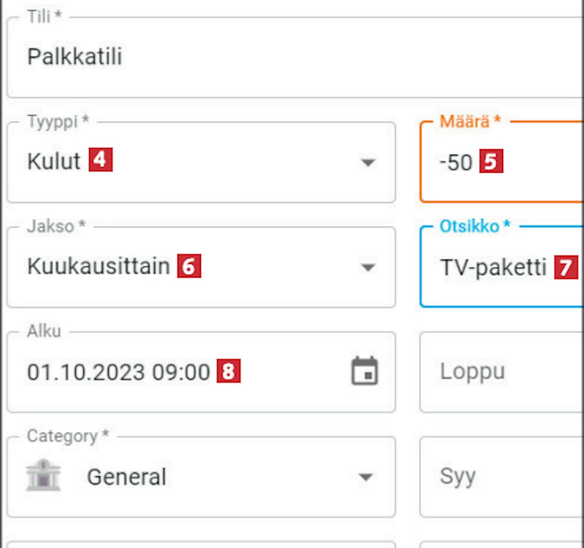The image size is (584, 548).
Task: Click the selected Kuukausittain period value
Action: pyautogui.click(x=99, y=267)
